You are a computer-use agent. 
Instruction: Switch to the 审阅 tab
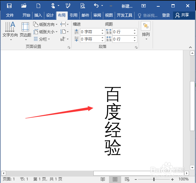(x=97, y=15)
